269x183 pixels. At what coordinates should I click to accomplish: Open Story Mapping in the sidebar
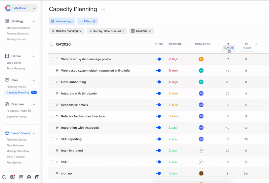click(x=16, y=68)
